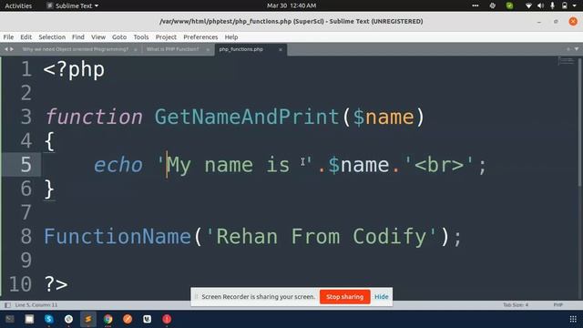Click the '<br>' string on line 5

tap(439, 164)
